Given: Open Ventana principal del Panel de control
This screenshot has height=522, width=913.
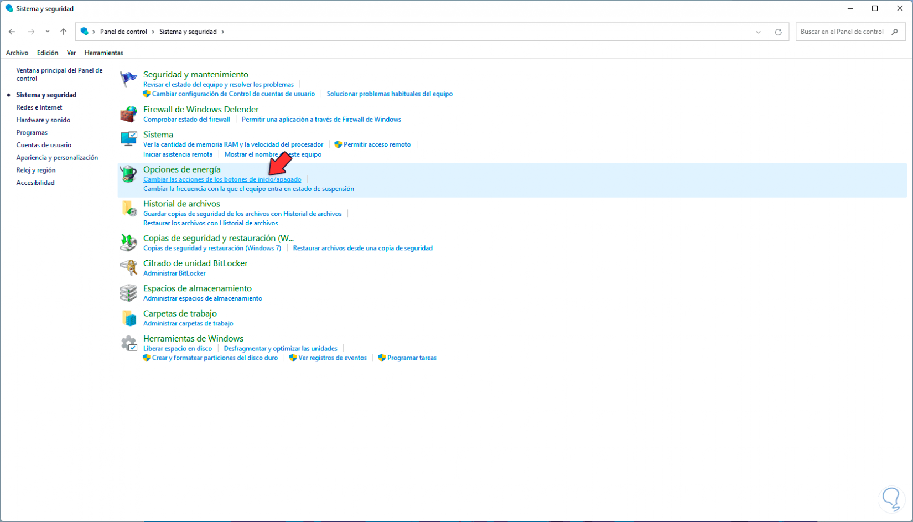Looking at the screenshot, I should (60, 74).
